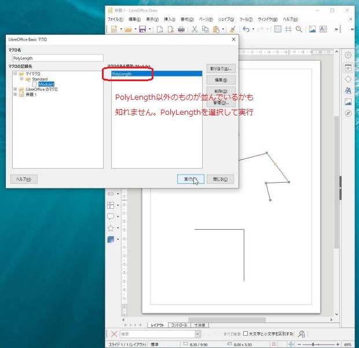Open the Styles deck in sidebar

tap(348, 90)
